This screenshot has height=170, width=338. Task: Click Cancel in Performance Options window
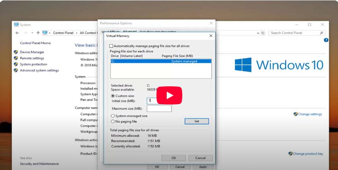click(180, 167)
